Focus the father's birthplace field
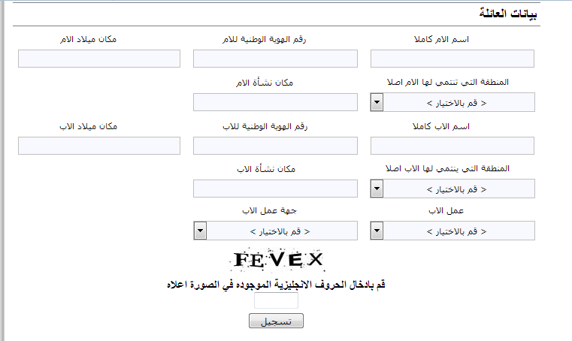The width and height of the screenshot is (572, 341). coord(99,146)
